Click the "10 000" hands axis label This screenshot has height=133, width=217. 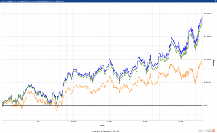tap(73, 122)
